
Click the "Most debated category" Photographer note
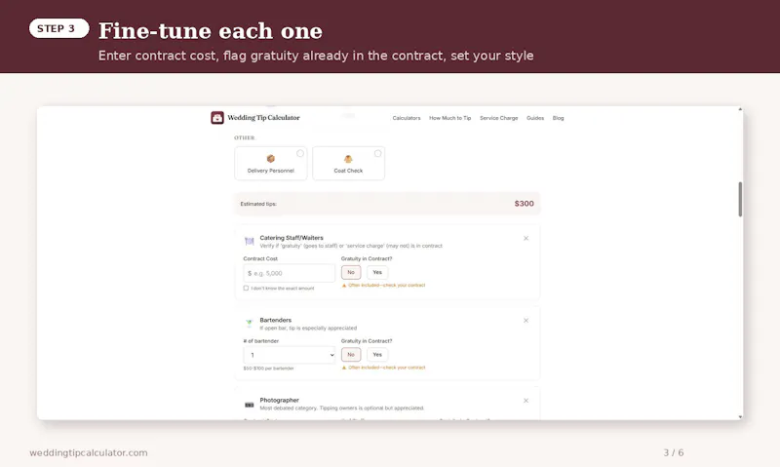coord(342,409)
